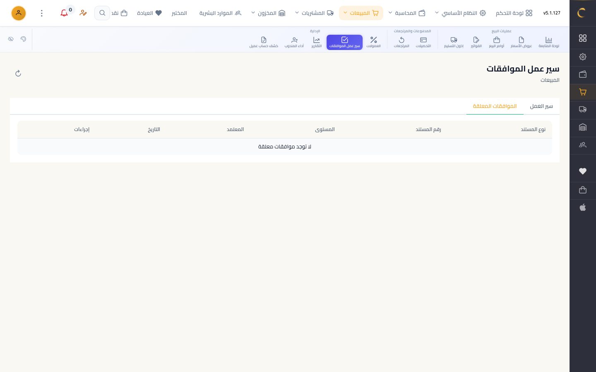Open كشف حساب عميل in the sales toolbar

(x=264, y=42)
